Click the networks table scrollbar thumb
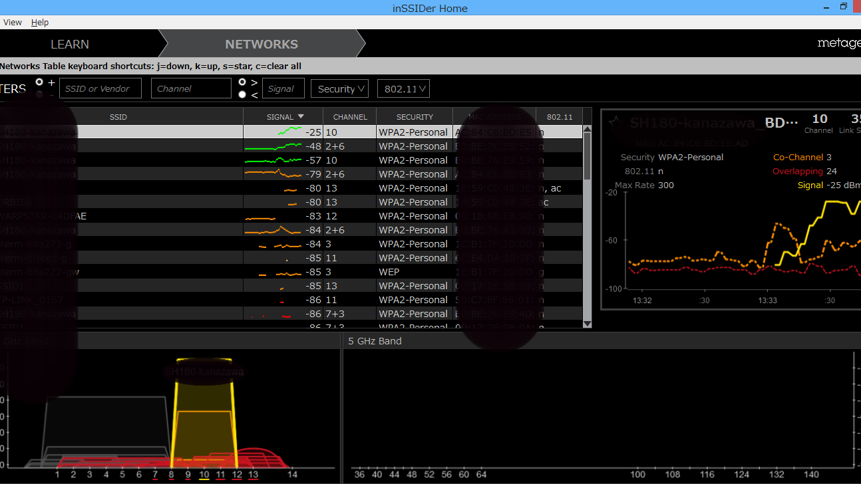Image resolution: width=861 pixels, height=484 pixels. pyautogui.click(x=587, y=156)
